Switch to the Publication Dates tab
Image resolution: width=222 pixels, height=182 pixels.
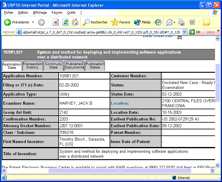click(95, 66)
